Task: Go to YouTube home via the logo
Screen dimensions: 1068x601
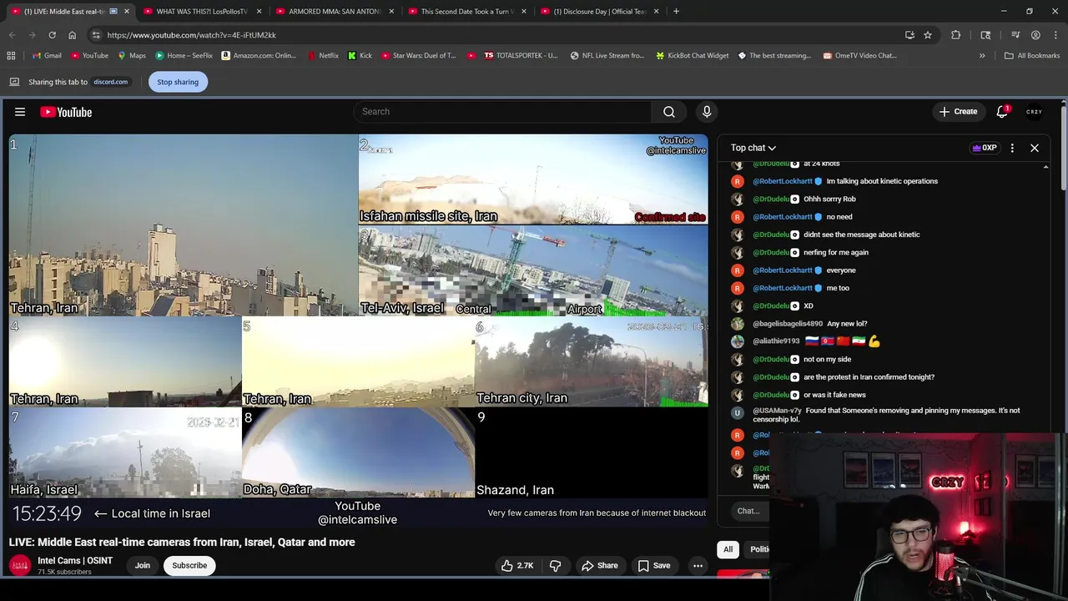Action: [x=66, y=112]
